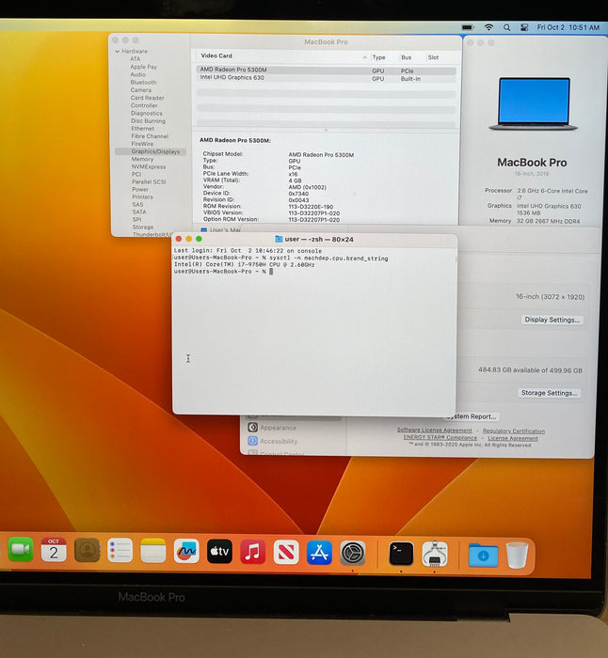Click date and time in menu bar

pos(568,27)
